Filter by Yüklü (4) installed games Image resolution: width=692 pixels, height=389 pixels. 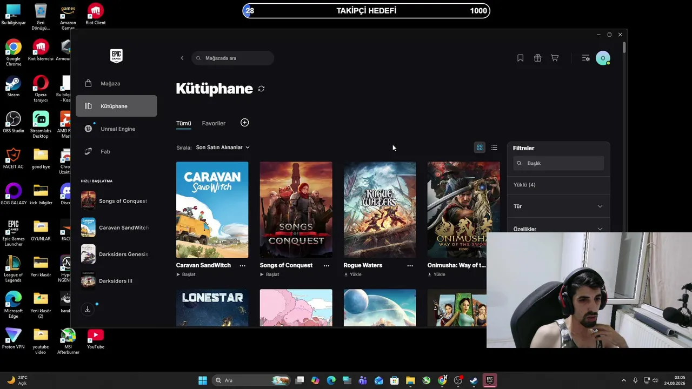tap(524, 185)
